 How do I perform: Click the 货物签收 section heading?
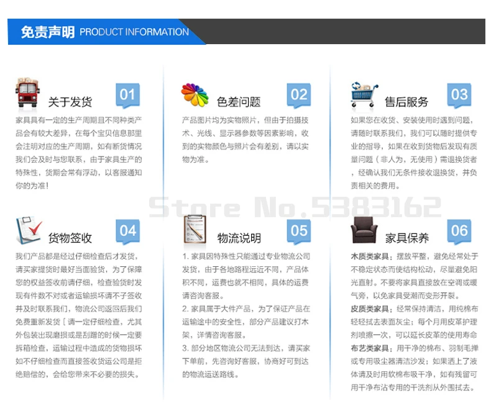pos(70,238)
